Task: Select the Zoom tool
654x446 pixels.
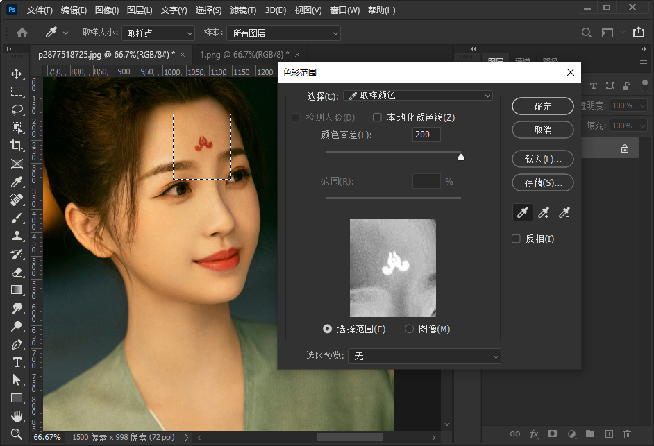Action: coord(16,434)
